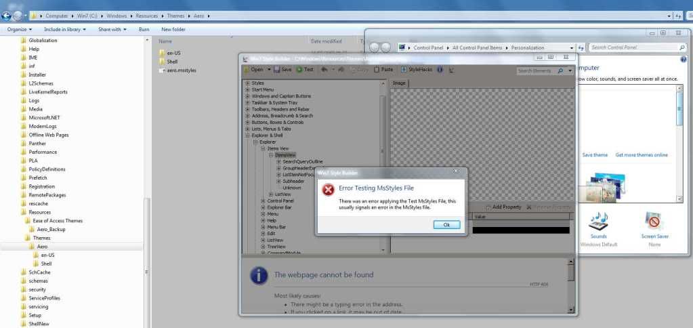693x328 pixels.
Task: Select the PolicyDefinitions folder in sidebar
Action: [x=47, y=169]
